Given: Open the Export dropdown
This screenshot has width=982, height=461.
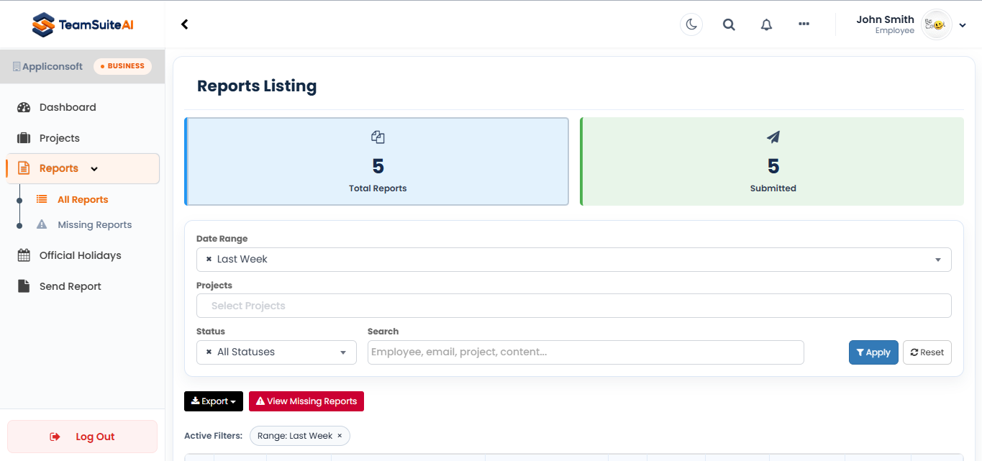Looking at the screenshot, I should tap(214, 401).
